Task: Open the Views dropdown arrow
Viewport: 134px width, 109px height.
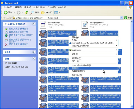Action: click(59, 13)
